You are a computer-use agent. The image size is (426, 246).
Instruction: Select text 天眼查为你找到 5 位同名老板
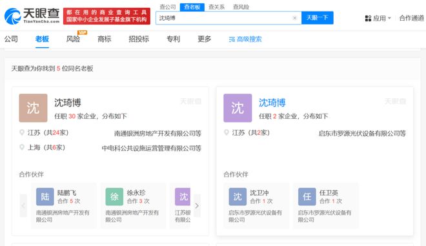coord(52,68)
